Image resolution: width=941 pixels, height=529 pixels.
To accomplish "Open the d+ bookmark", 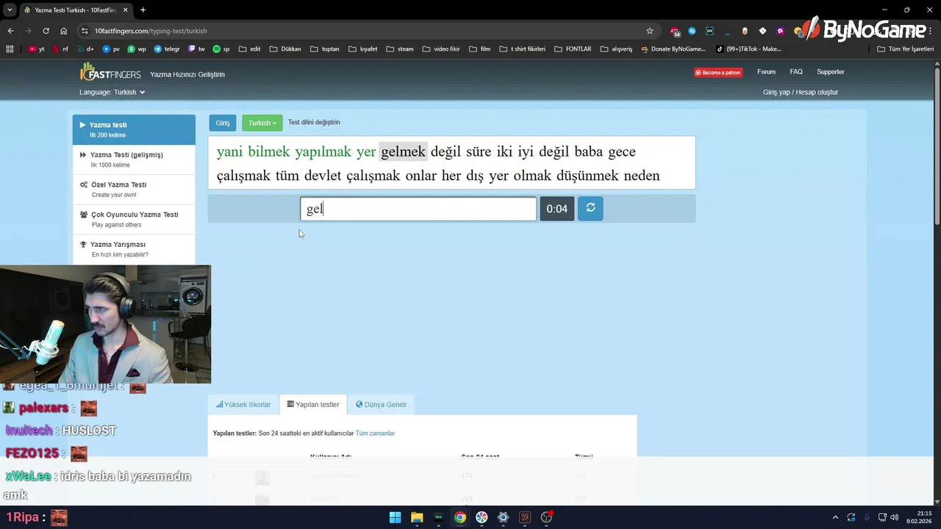I will coord(85,49).
